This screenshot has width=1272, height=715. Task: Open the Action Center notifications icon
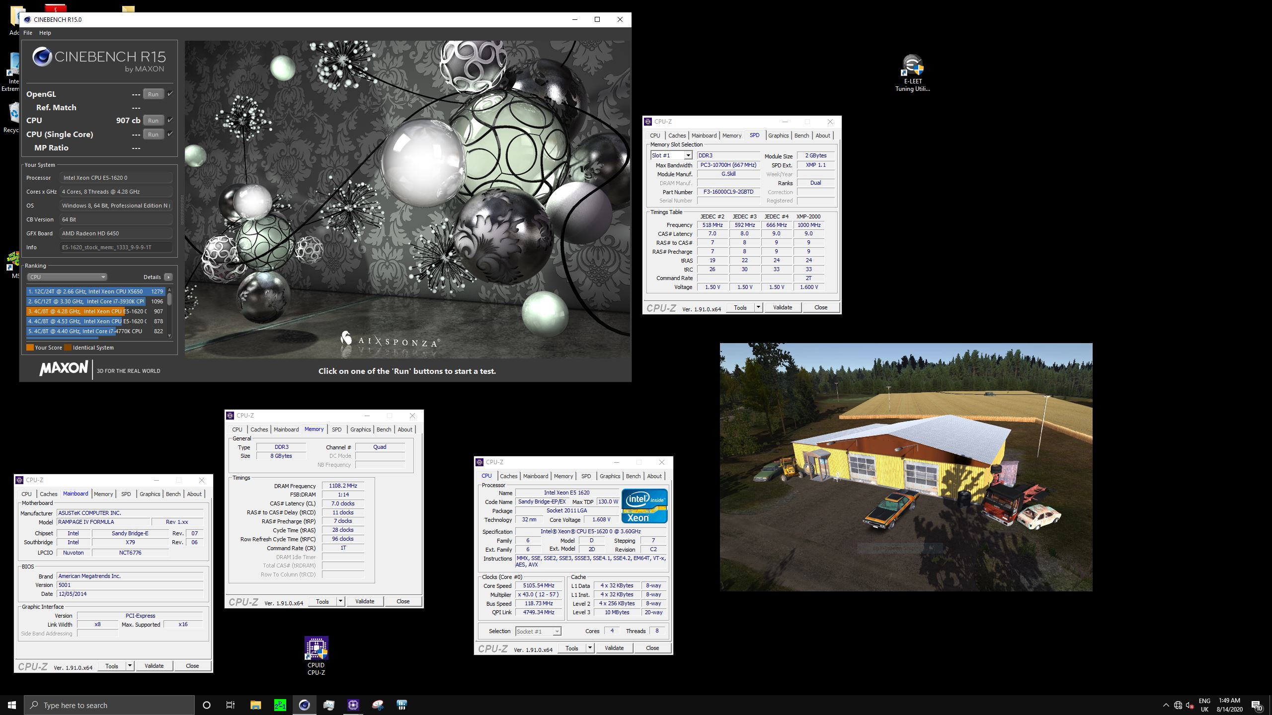pos(1257,705)
